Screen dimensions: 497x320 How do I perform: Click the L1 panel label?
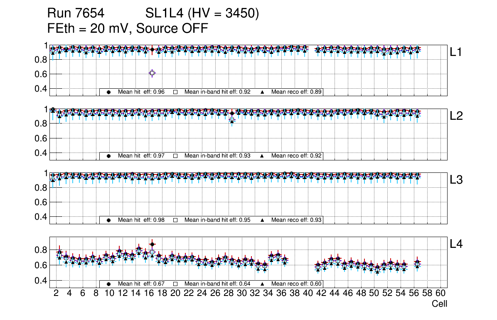(456, 52)
